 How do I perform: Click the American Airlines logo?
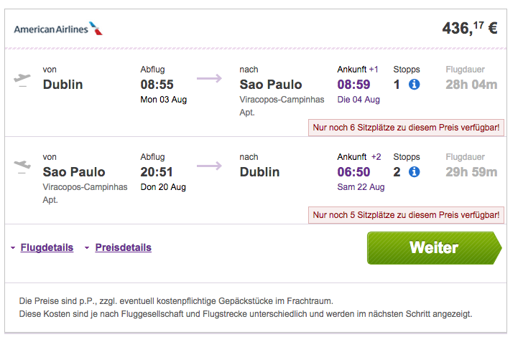coord(58,29)
